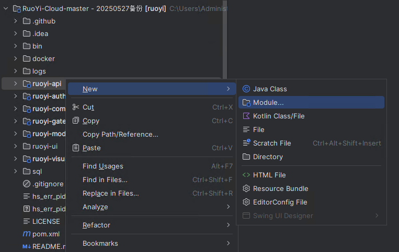Click the Kotlin Class/File icon
Screen dimensions: 399x252
tap(246, 116)
